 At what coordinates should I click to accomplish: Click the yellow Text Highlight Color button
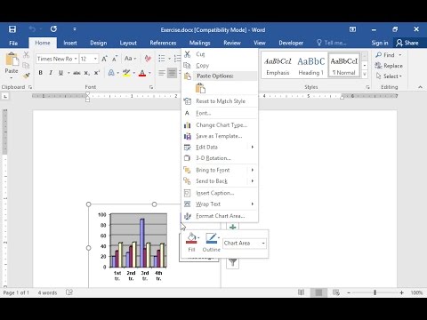pos(126,73)
